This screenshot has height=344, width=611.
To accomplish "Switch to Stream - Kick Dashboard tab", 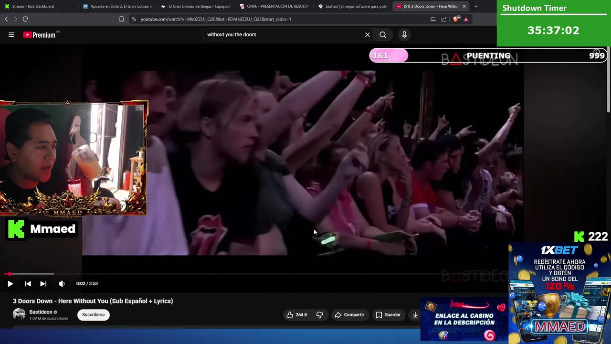I will click(38, 6).
